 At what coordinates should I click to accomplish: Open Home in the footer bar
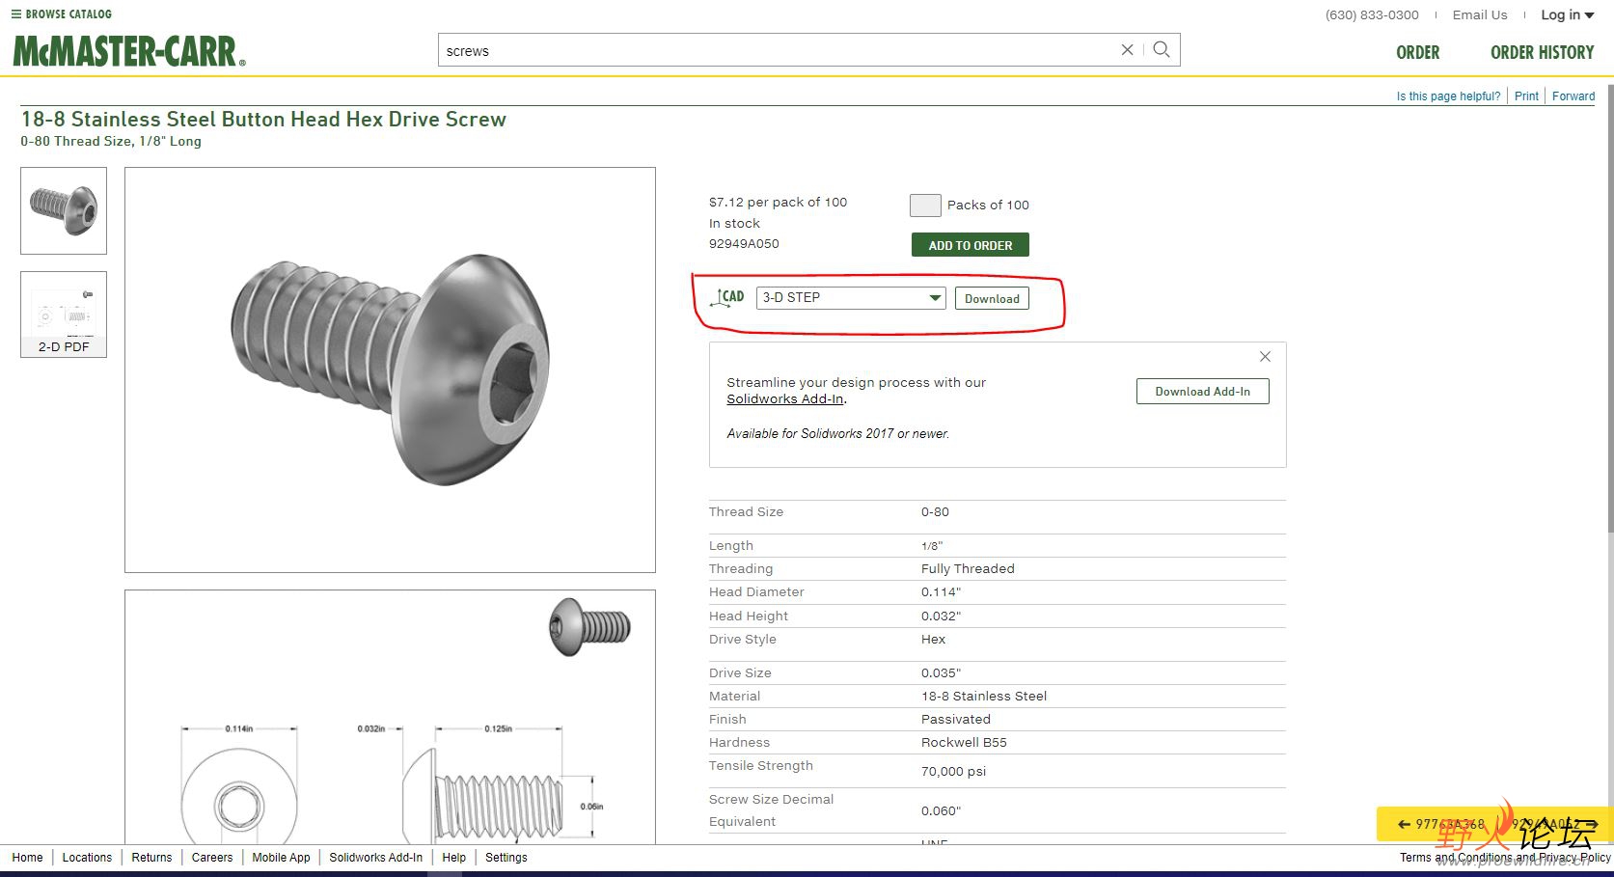pyautogui.click(x=27, y=858)
